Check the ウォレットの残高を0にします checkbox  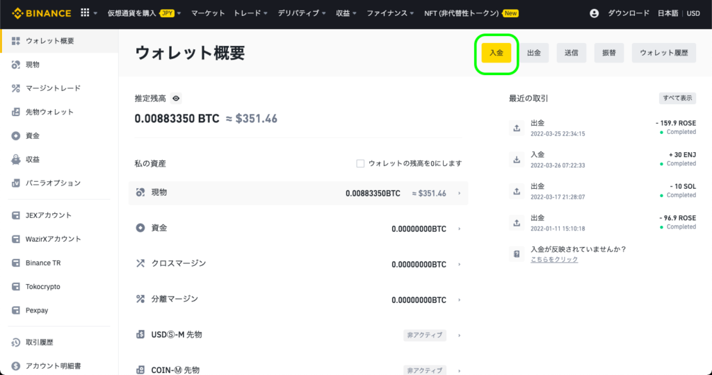[x=360, y=163]
